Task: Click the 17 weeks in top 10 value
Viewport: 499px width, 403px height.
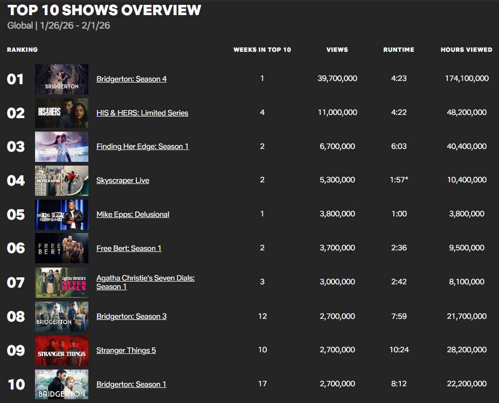Action: (262, 384)
